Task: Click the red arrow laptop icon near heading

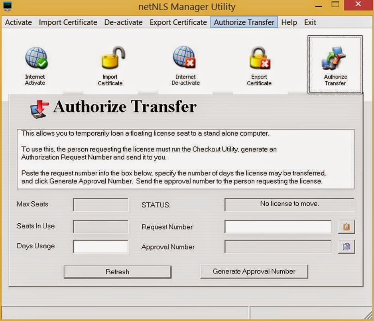Action: click(39, 109)
